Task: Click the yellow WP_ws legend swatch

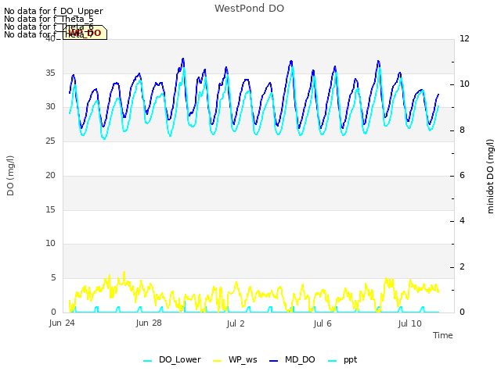Action: tap(218, 361)
